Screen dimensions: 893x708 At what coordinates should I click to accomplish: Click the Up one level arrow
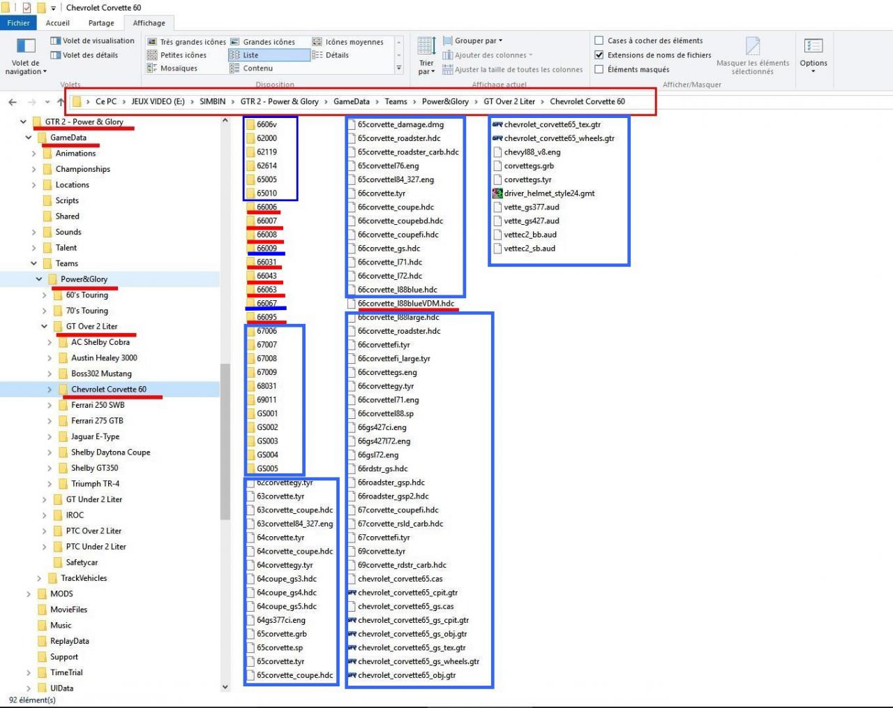coord(61,102)
